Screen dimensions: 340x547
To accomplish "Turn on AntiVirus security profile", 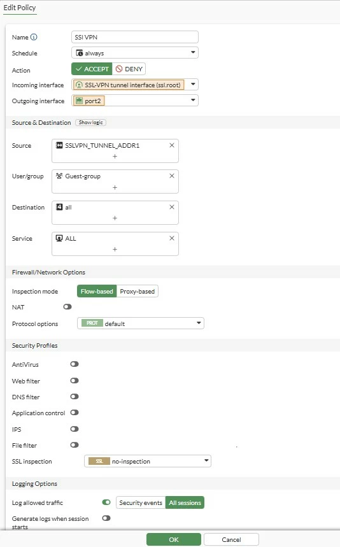I will pos(74,364).
